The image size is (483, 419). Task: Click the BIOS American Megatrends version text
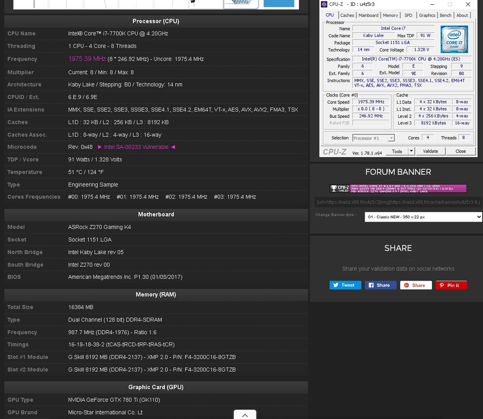coord(125,277)
